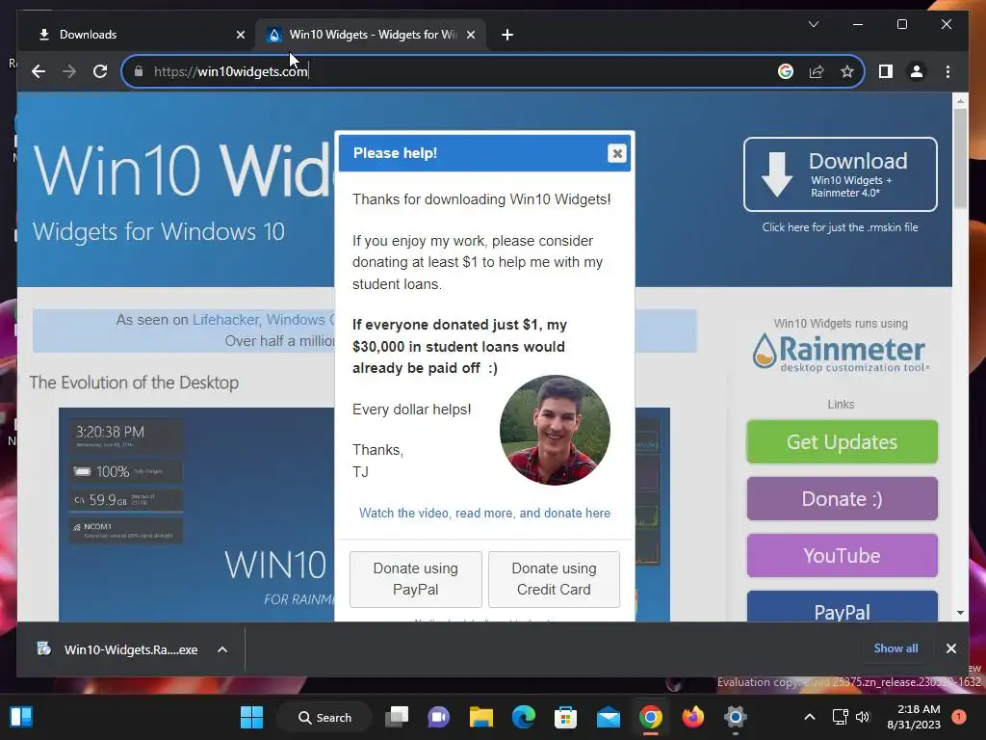The width and height of the screenshot is (986, 740).
Task: Open the Chat app on taskbar
Action: click(x=439, y=717)
